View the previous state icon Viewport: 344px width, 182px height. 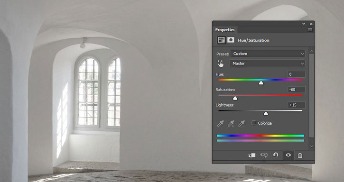pyautogui.click(x=264, y=155)
